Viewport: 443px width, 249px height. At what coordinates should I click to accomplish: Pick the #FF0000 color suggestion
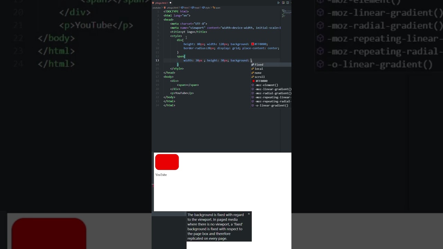(271, 81)
